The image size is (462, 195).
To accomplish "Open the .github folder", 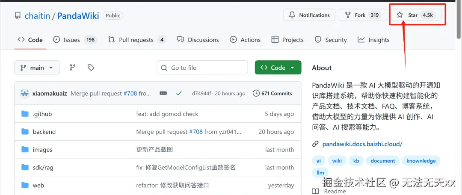I will 42,114.
